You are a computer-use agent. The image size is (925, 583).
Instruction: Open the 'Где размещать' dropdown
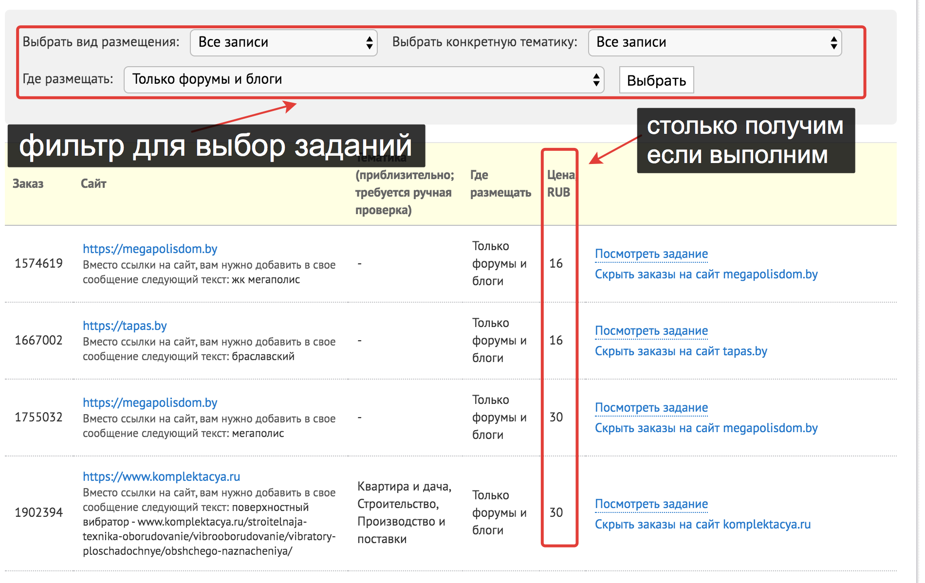coord(364,80)
